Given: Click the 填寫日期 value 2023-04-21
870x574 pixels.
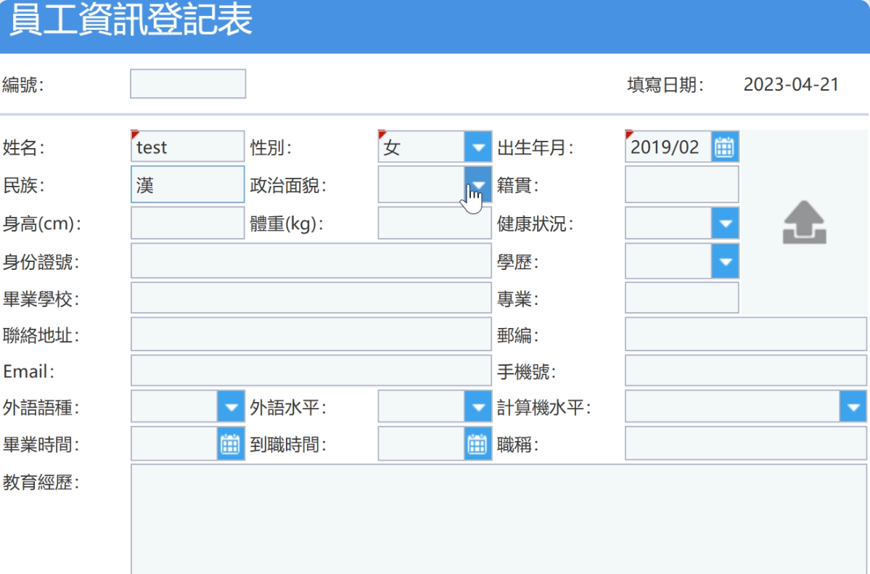Looking at the screenshot, I should tap(791, 84).
